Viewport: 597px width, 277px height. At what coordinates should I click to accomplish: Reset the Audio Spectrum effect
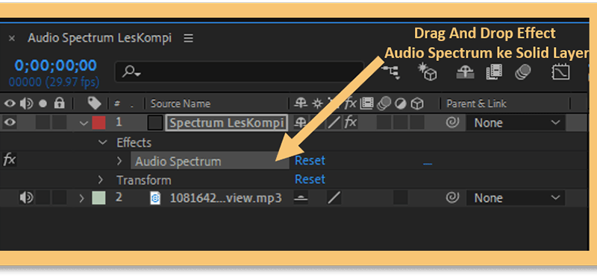point(310,160)
